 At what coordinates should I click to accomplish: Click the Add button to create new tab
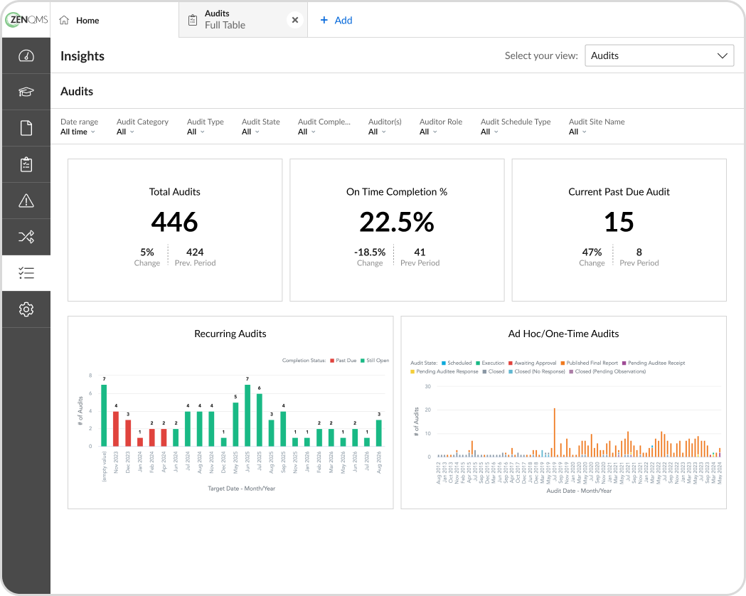point(336,20)
